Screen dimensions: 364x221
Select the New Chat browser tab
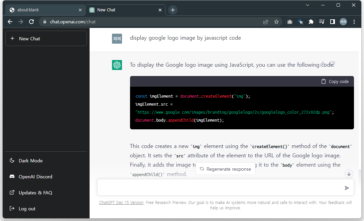click(x=125, y=10)
